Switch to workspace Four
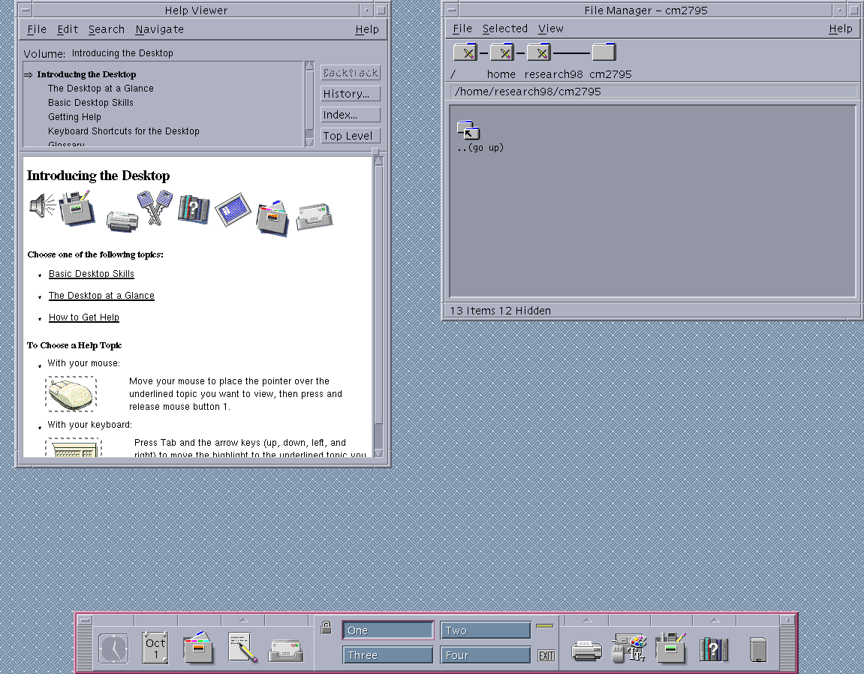This screenshot has width=864, height=674. click(x=485, y=655)
